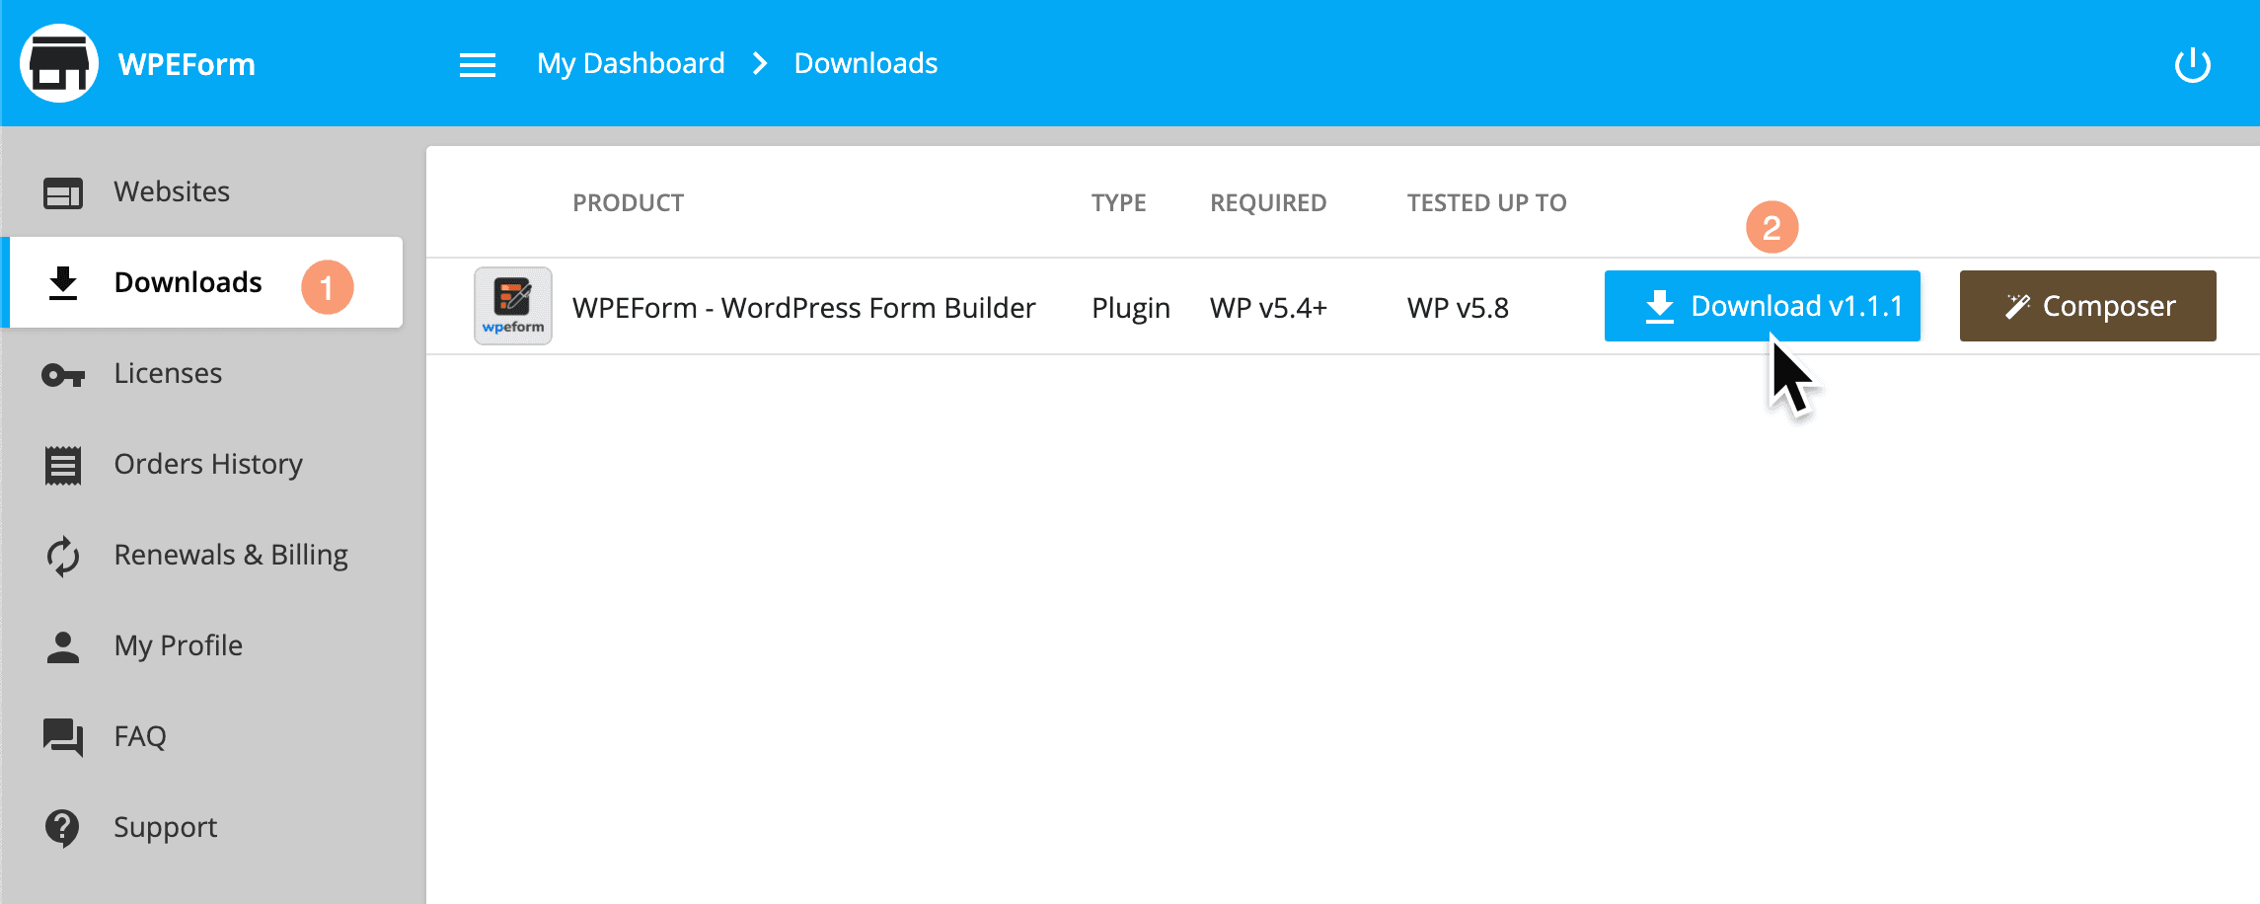Click the Download v1.1.1 button
This screenshot has height=904, width=2260.
1763,306
